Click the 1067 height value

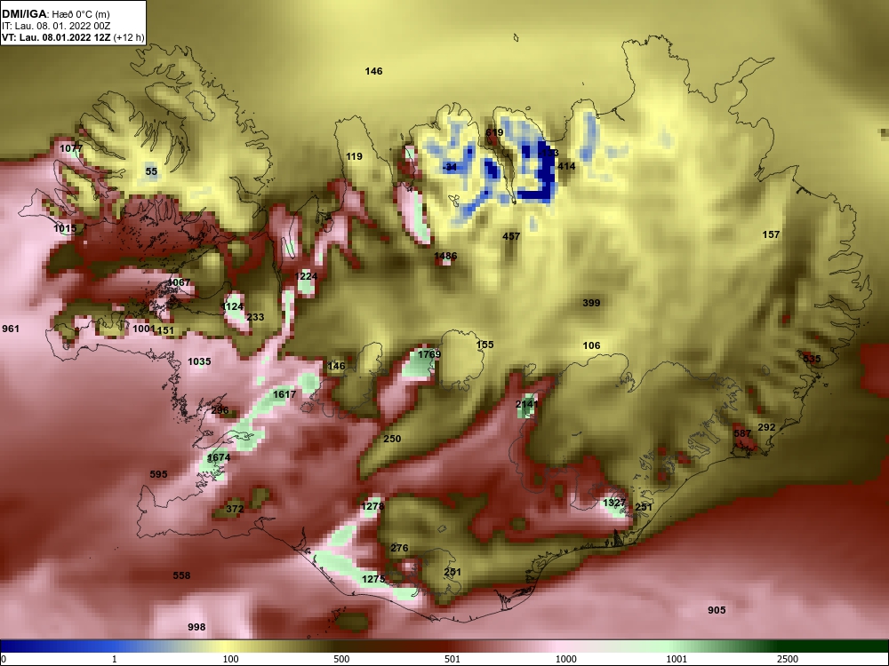click(180, 282)
